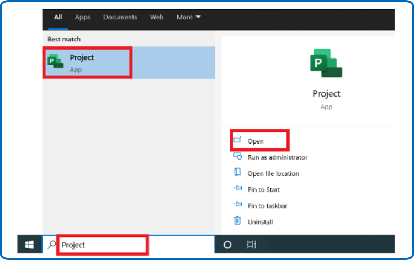
Task: Select Uninstall for Project app
Action: (x=260, y=222)
